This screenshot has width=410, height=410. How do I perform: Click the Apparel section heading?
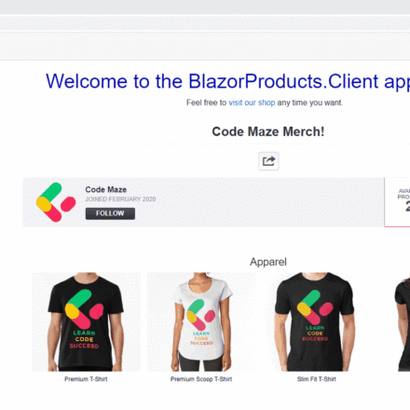(268, 262)
